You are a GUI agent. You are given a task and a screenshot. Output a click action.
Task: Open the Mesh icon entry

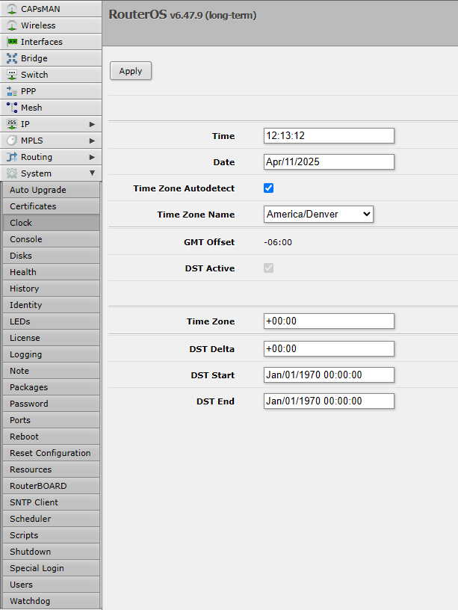[x=12, y=108]
